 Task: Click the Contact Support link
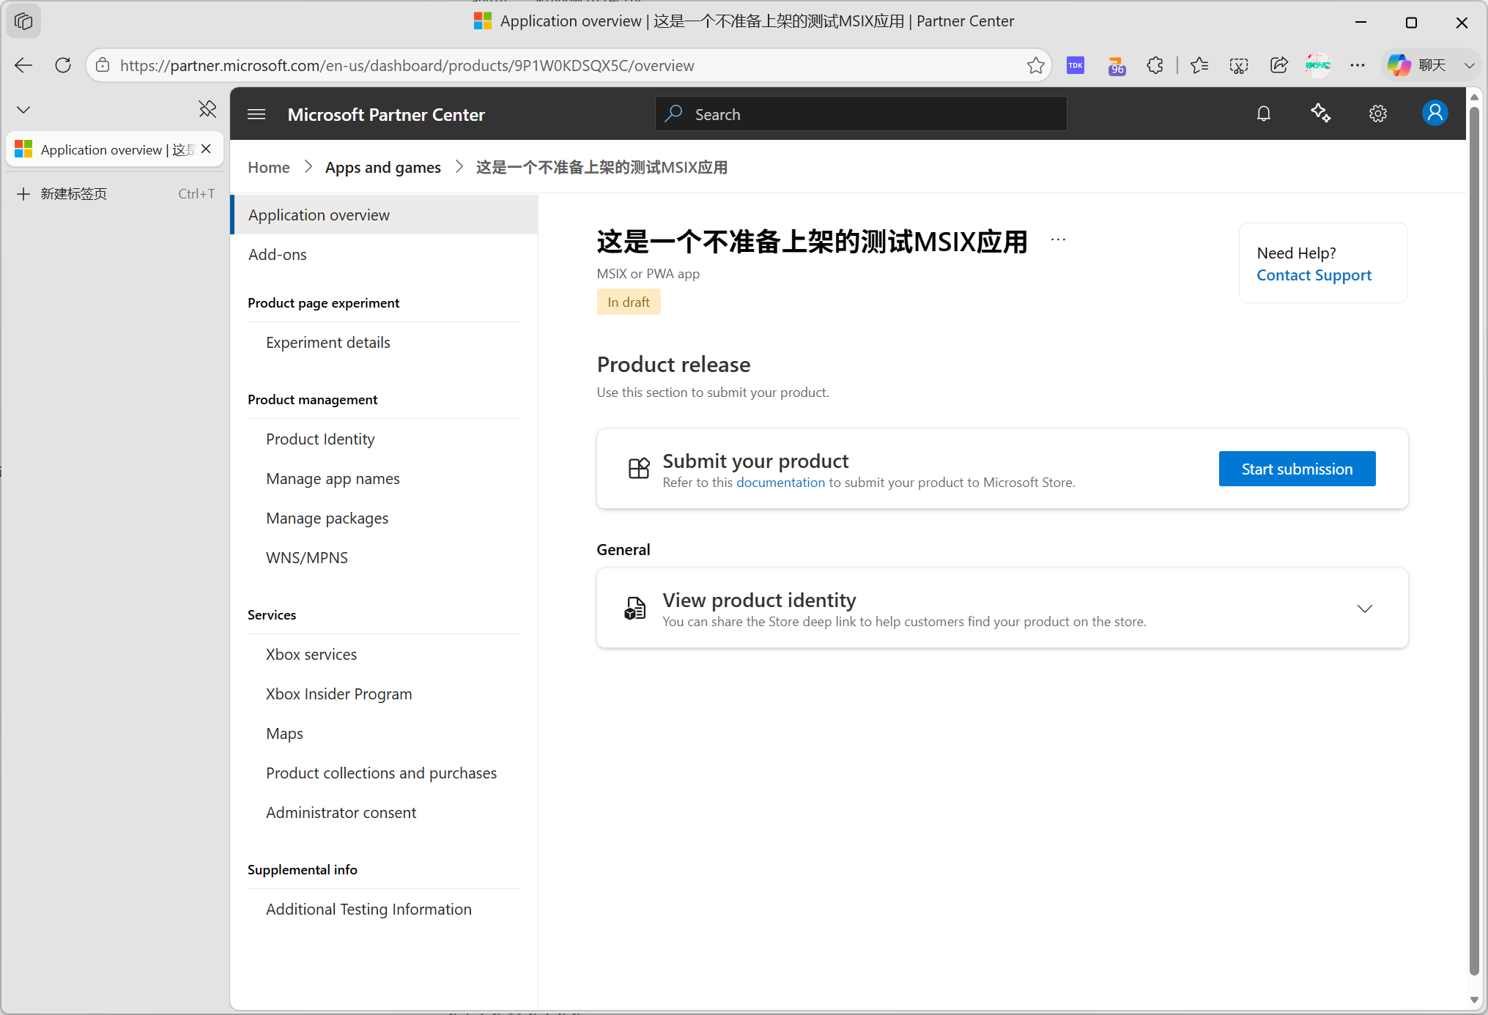[x=1314, y=275]
